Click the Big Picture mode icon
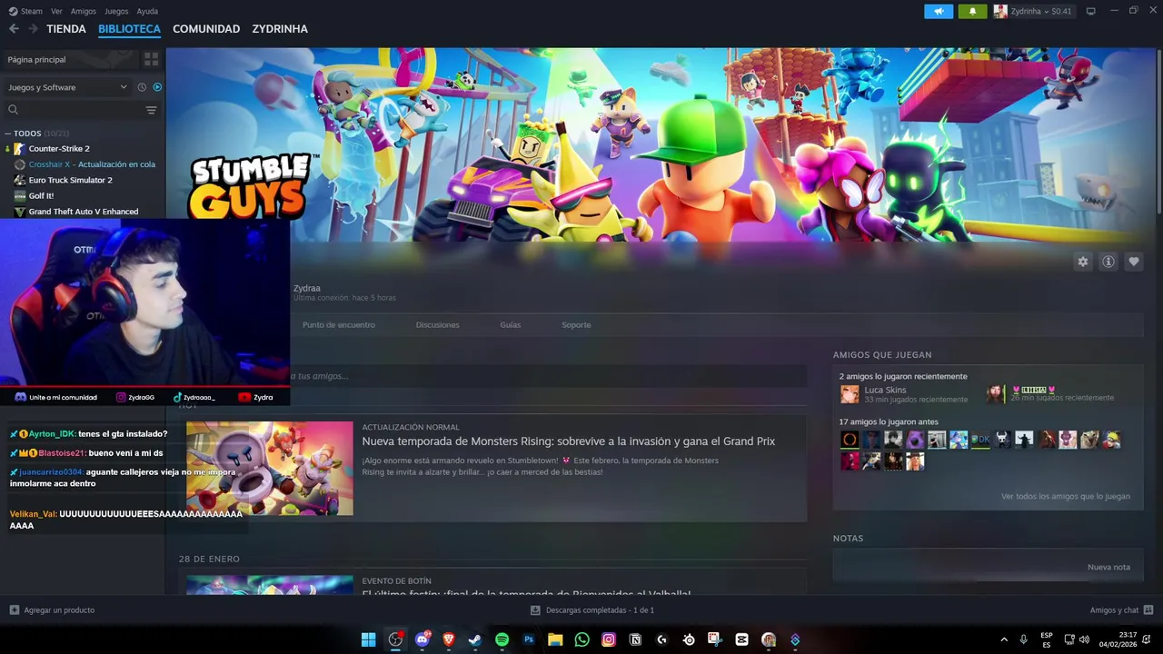Viewport: 1163px width, 654px height. [1090, 11]
